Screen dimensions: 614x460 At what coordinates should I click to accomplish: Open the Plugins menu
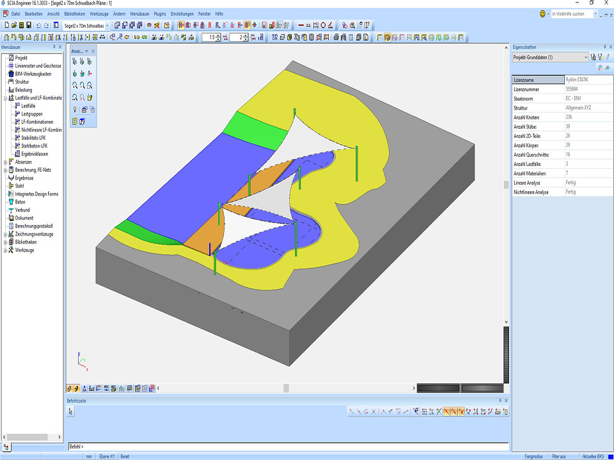coord(160,13)
